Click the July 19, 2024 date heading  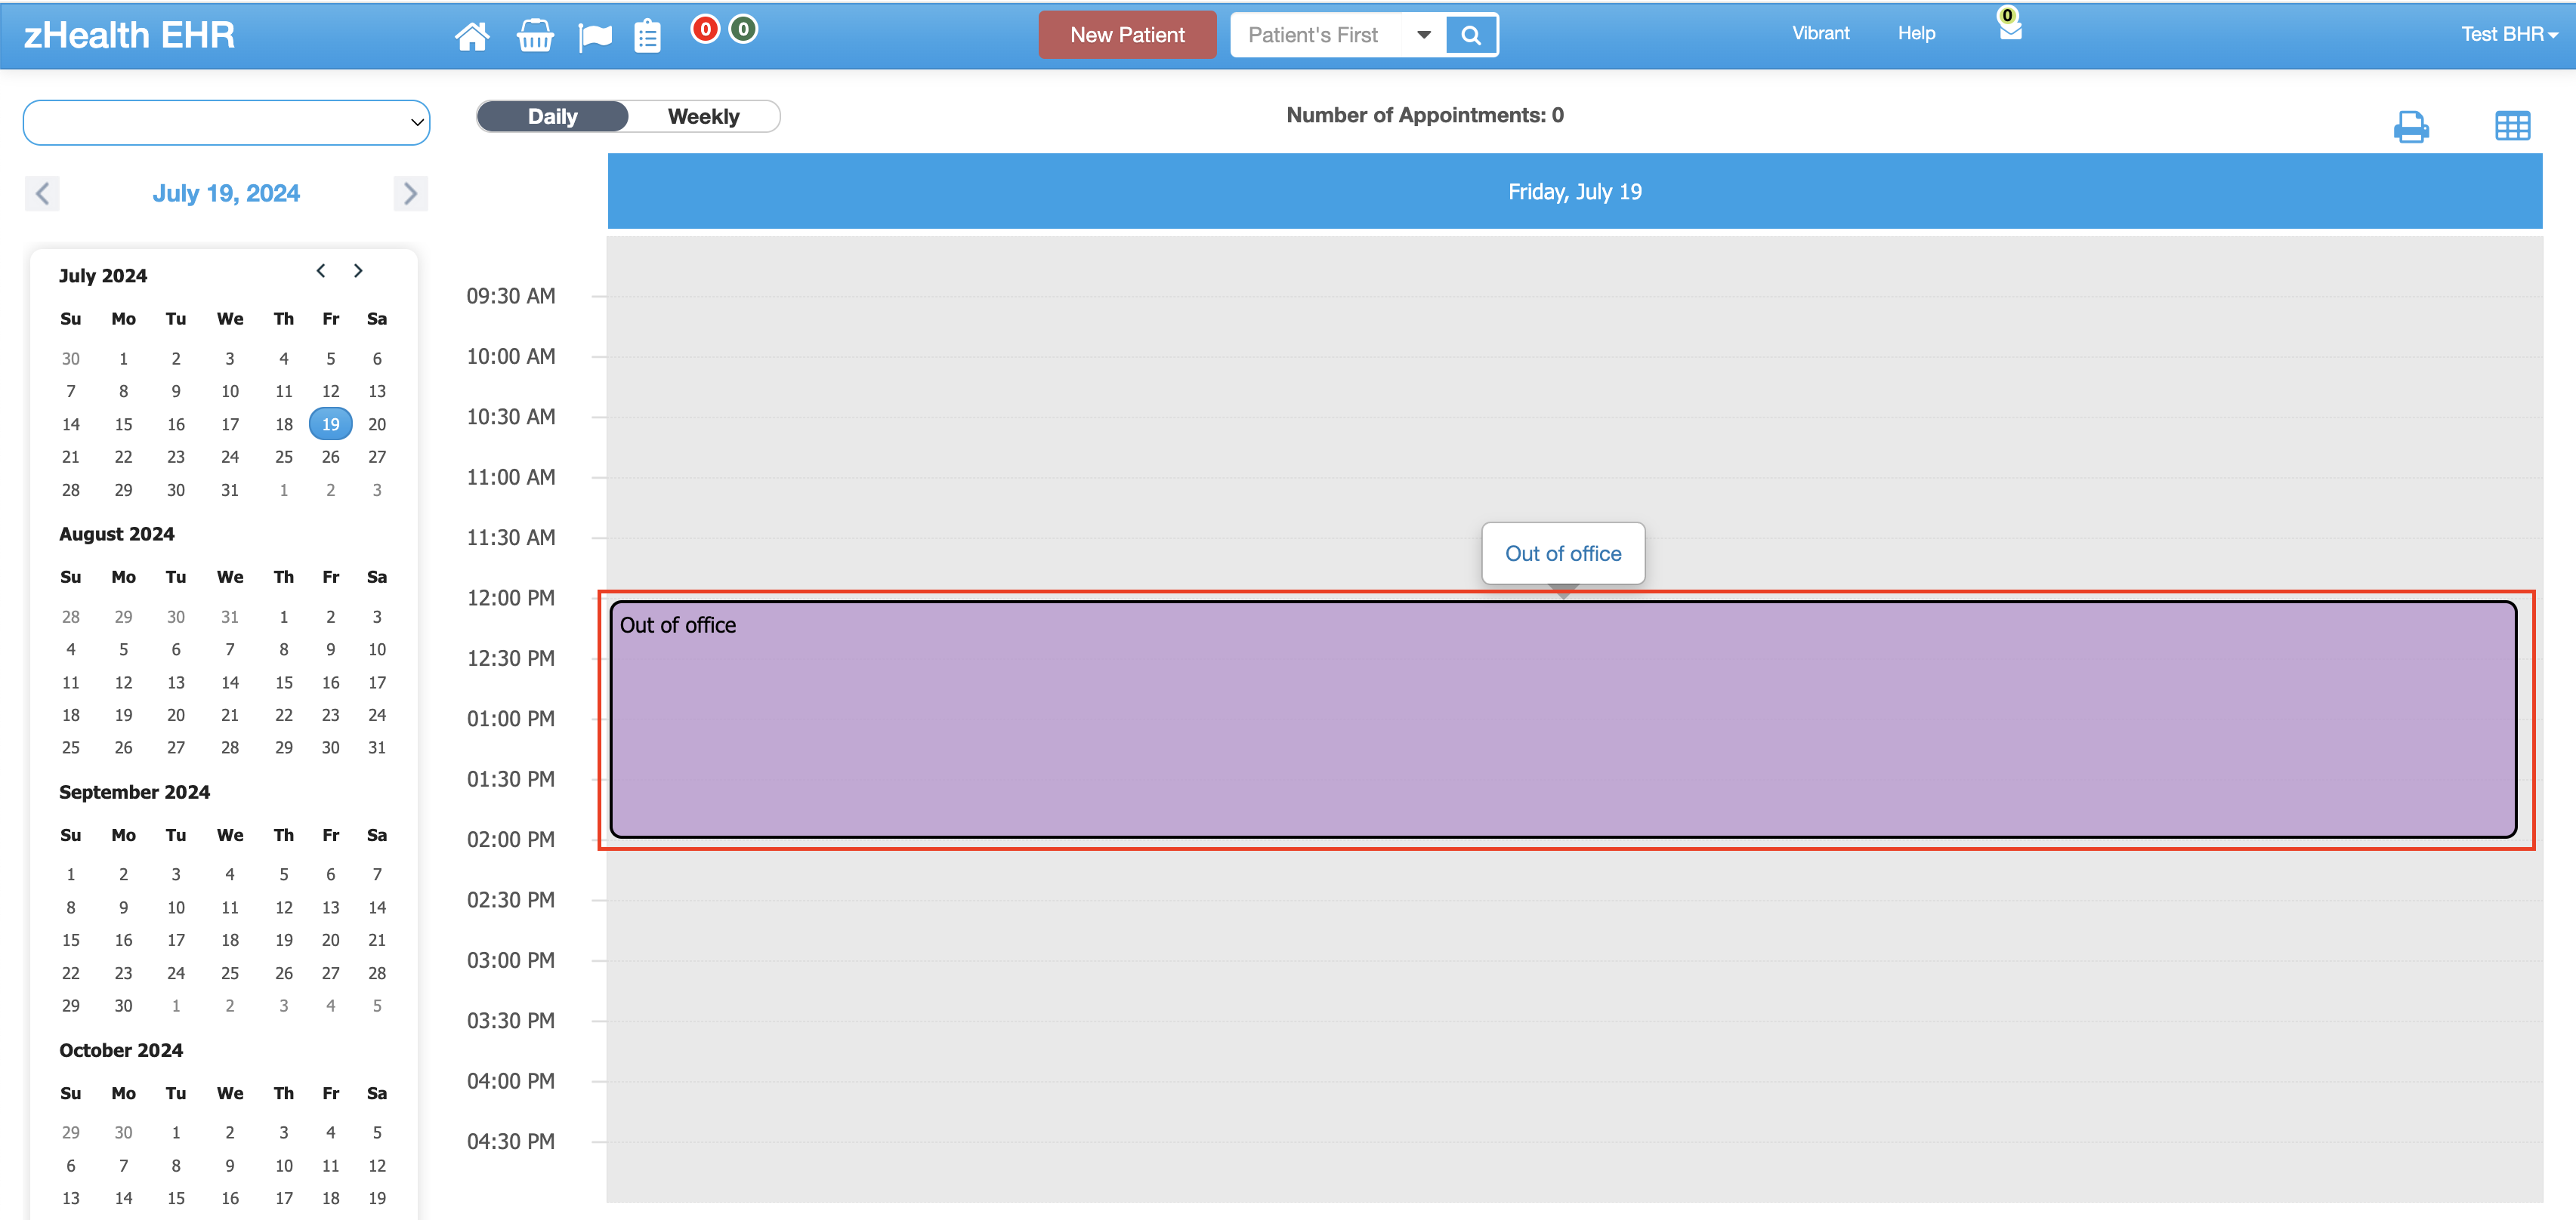pyautogui.click(x=226, y=193)
